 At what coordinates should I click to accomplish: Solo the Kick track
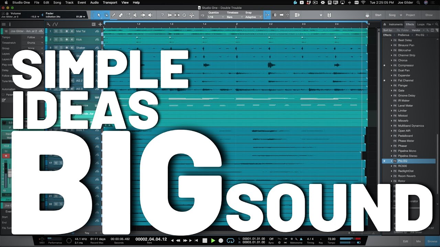pyautogui.click(x=61, y=39)
